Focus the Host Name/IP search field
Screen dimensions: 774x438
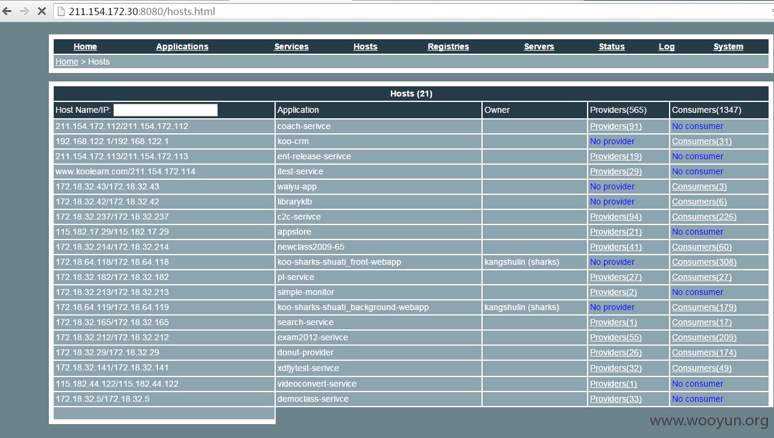coord(165,110)
